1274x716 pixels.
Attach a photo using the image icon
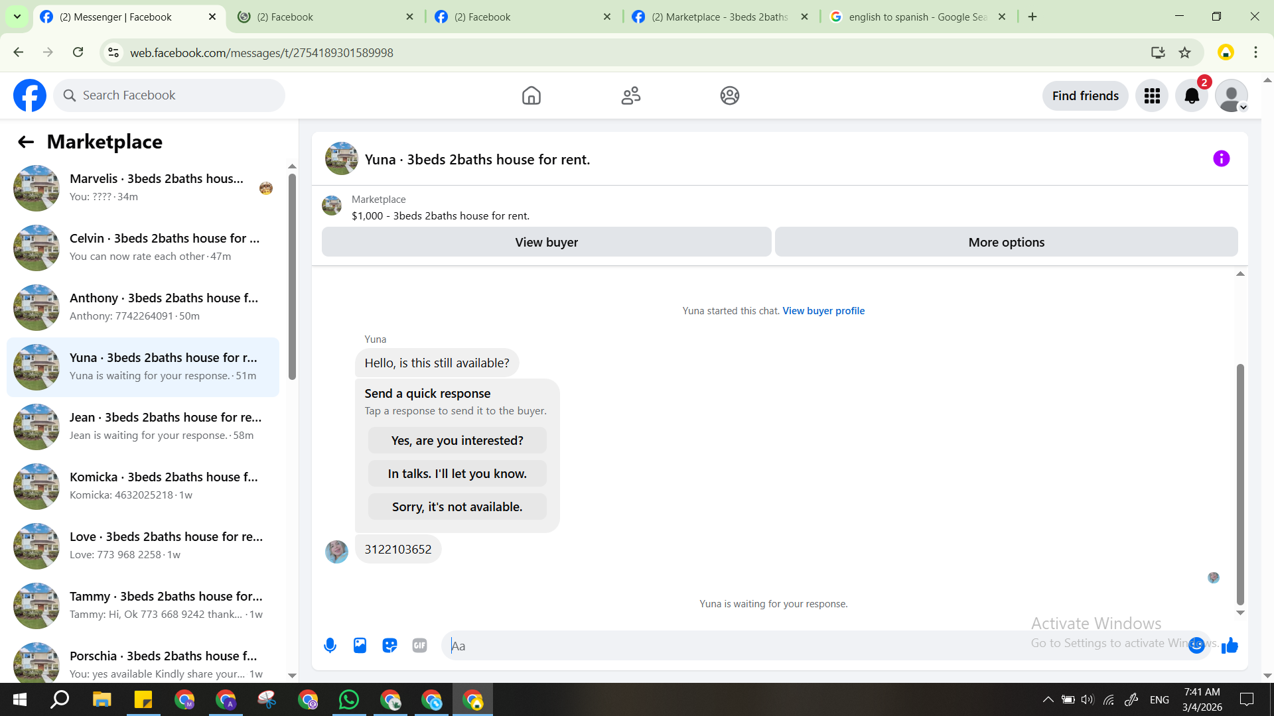(x=360, y=645)
